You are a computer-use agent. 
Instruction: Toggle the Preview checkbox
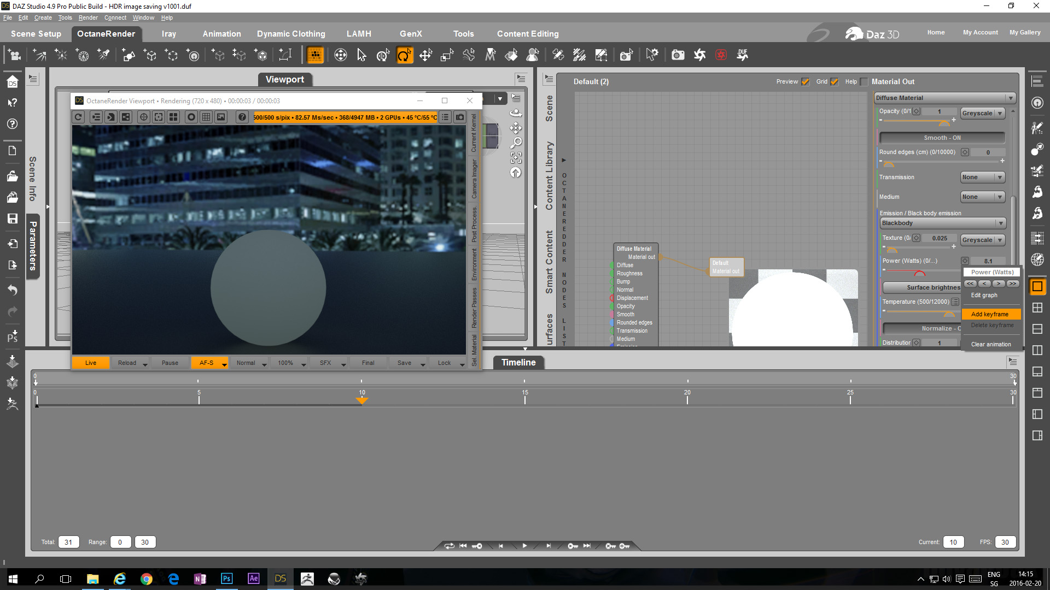[805, 82]
